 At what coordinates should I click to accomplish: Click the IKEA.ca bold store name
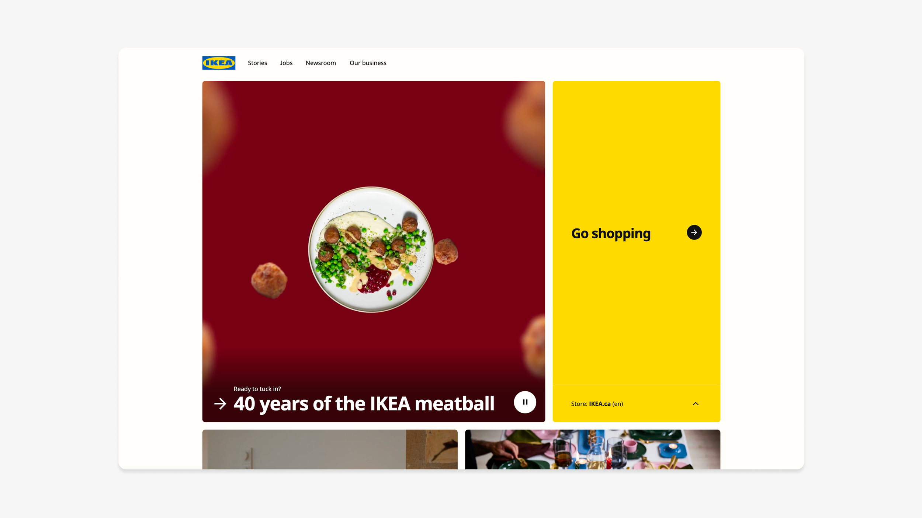pos(600,404)
